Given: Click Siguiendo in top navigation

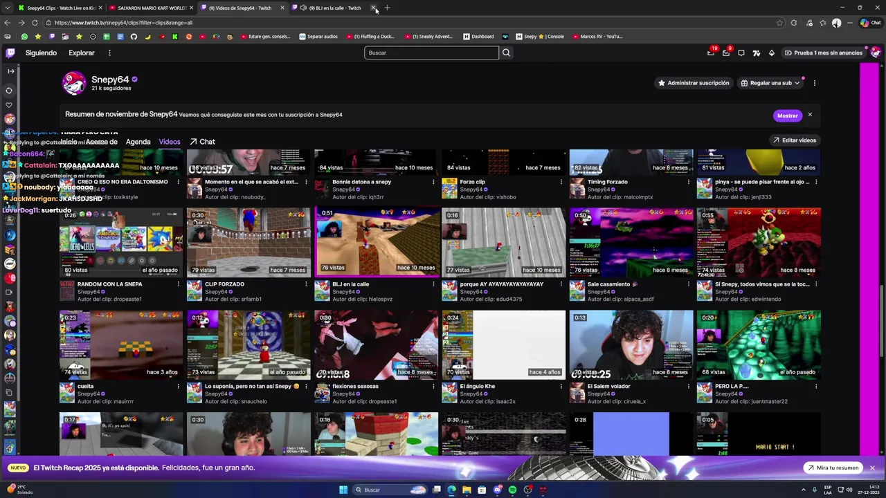Looking at the screenshot, I should 41,53.
